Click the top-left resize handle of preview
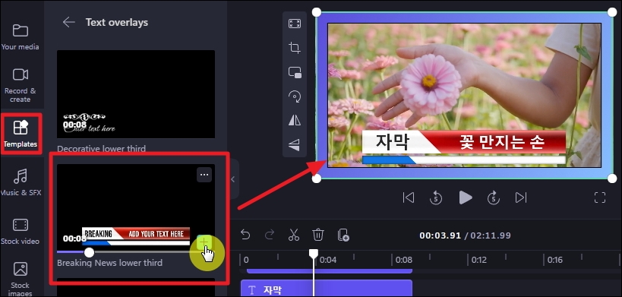The width and height of the screenshot is (622, 297). click(317, 12)
